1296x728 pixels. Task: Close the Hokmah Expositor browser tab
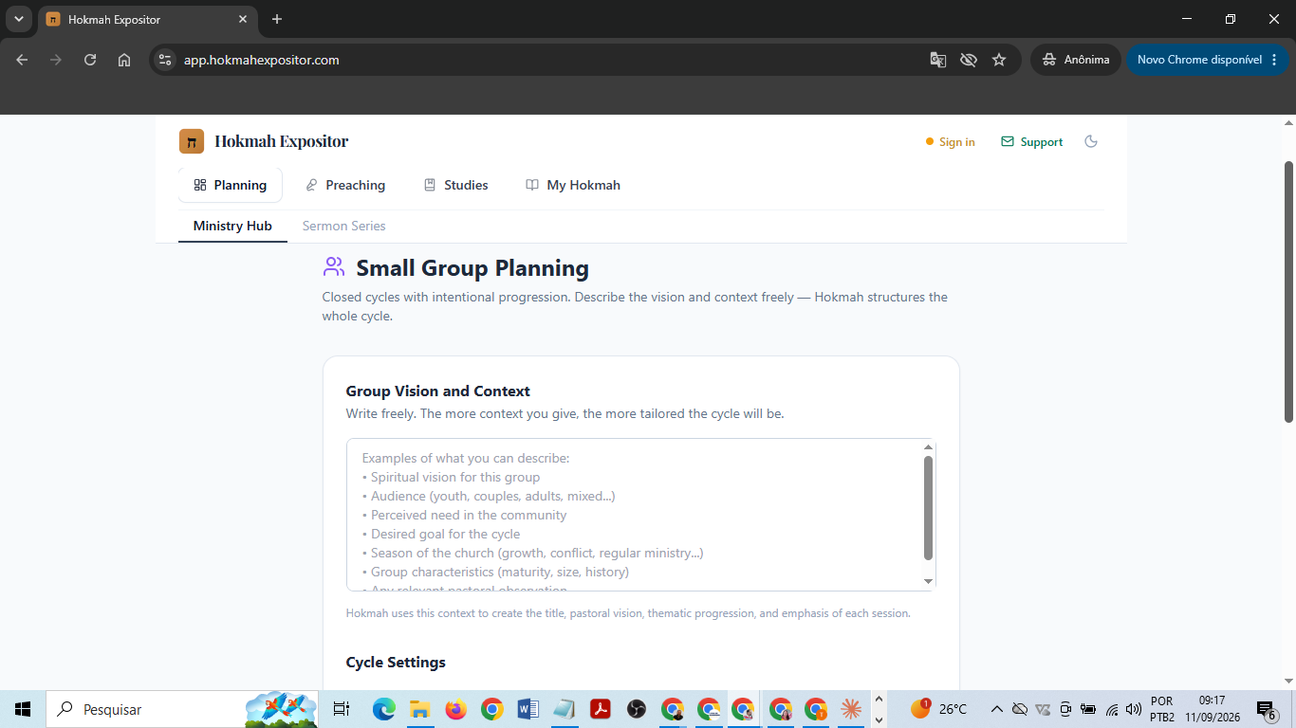(x=243, y=19)
